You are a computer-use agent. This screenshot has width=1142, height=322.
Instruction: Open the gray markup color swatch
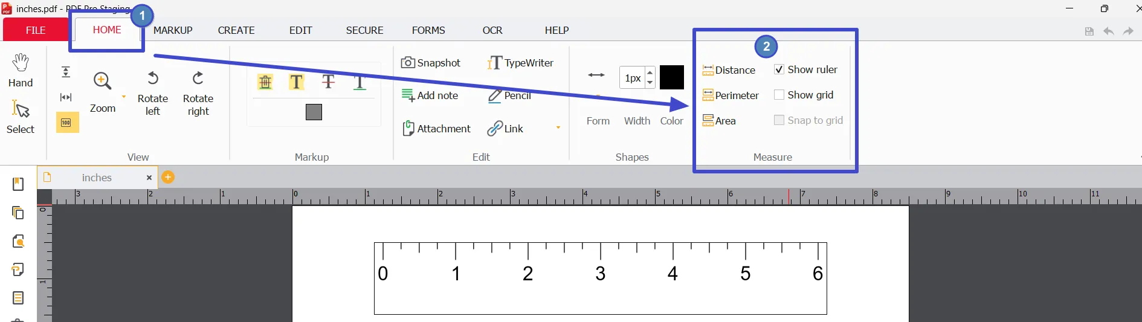coord(314,112)
